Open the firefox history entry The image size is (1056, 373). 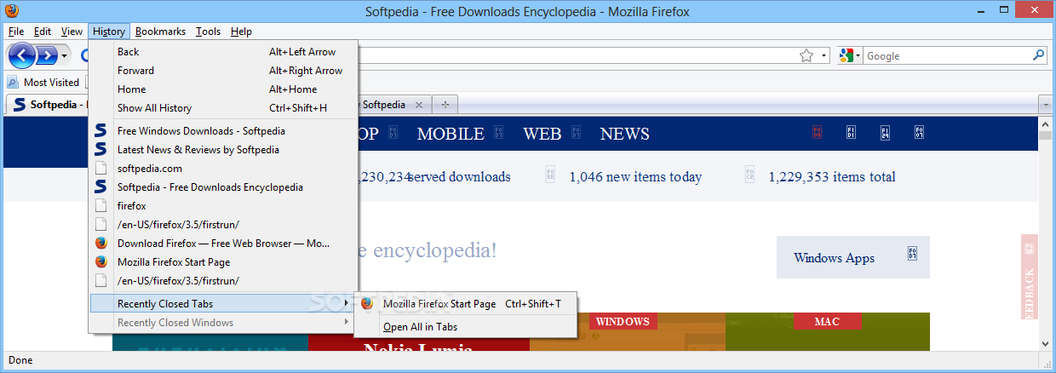[x=224, y=206]
